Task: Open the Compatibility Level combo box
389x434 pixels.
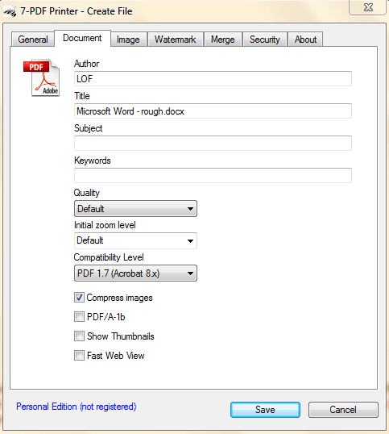Action: click(x=135, y=273)
